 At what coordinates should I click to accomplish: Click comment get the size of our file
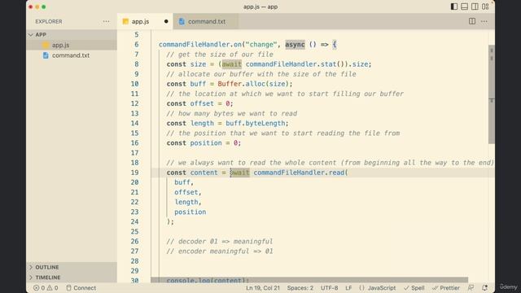pos(220,55)
